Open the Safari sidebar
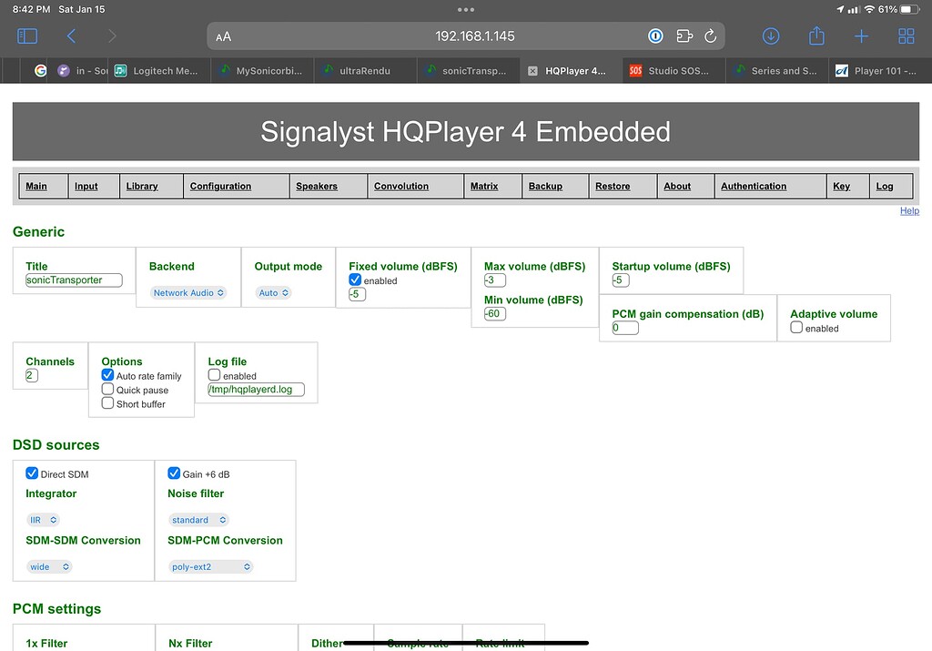The width and height of the screenshot is (932, 651). point(27,36)
